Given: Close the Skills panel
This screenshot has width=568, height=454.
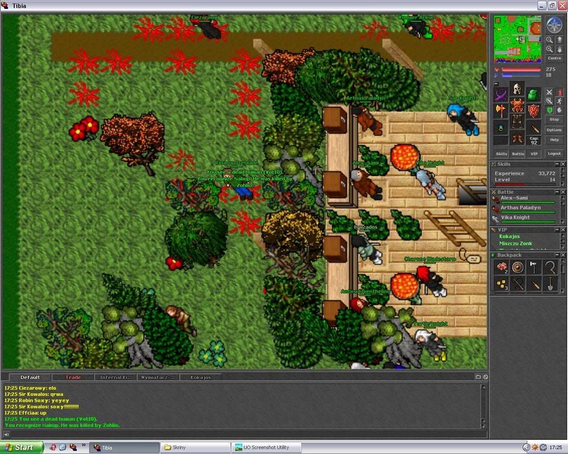Looking at the screenshot, I should point(563,164).
